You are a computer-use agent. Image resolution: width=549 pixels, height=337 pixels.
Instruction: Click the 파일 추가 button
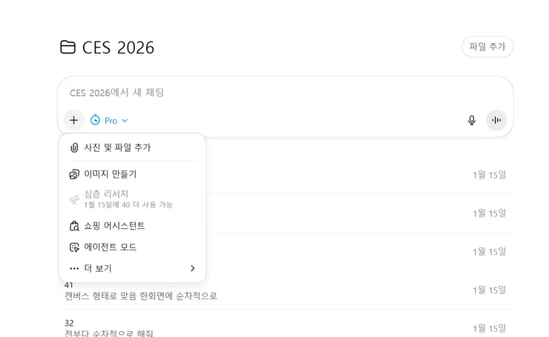(x=487, y=47)
